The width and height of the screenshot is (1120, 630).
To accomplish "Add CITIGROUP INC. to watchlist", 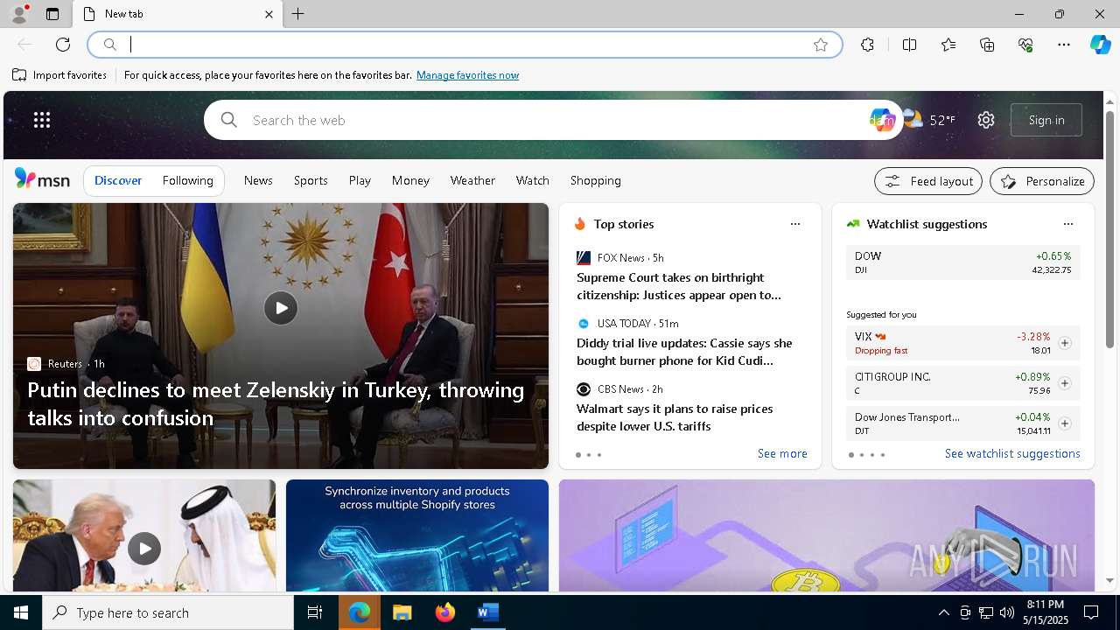I will pyautogui.click(x=1065, y=383).
